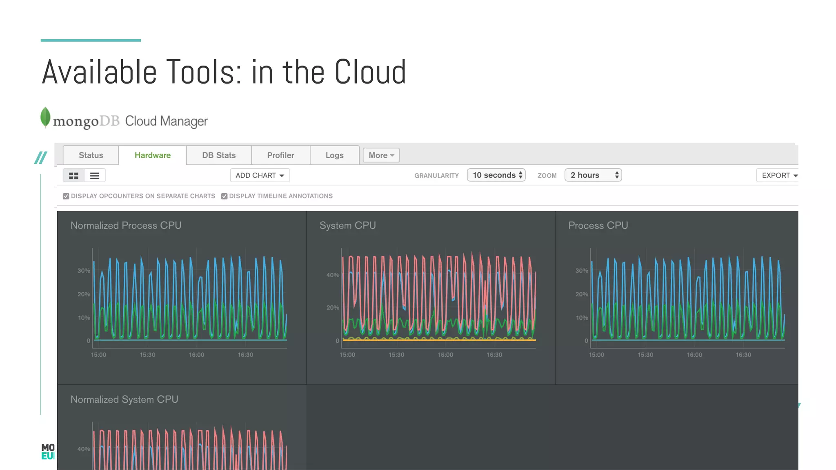
Task: Switch to list chart view
Action: click(95, 176)
